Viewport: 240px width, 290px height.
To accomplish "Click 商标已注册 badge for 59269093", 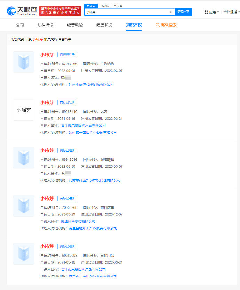I will (x=67, y=246).
